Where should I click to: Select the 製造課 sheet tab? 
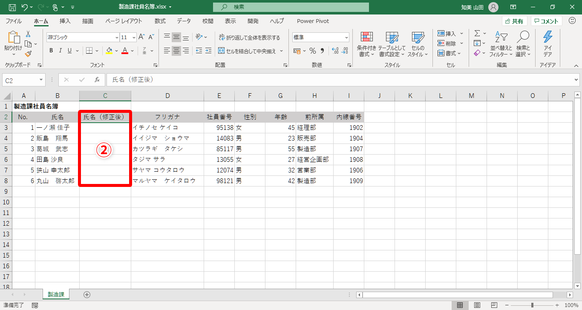pyautogui.click(x=56, y=294)
